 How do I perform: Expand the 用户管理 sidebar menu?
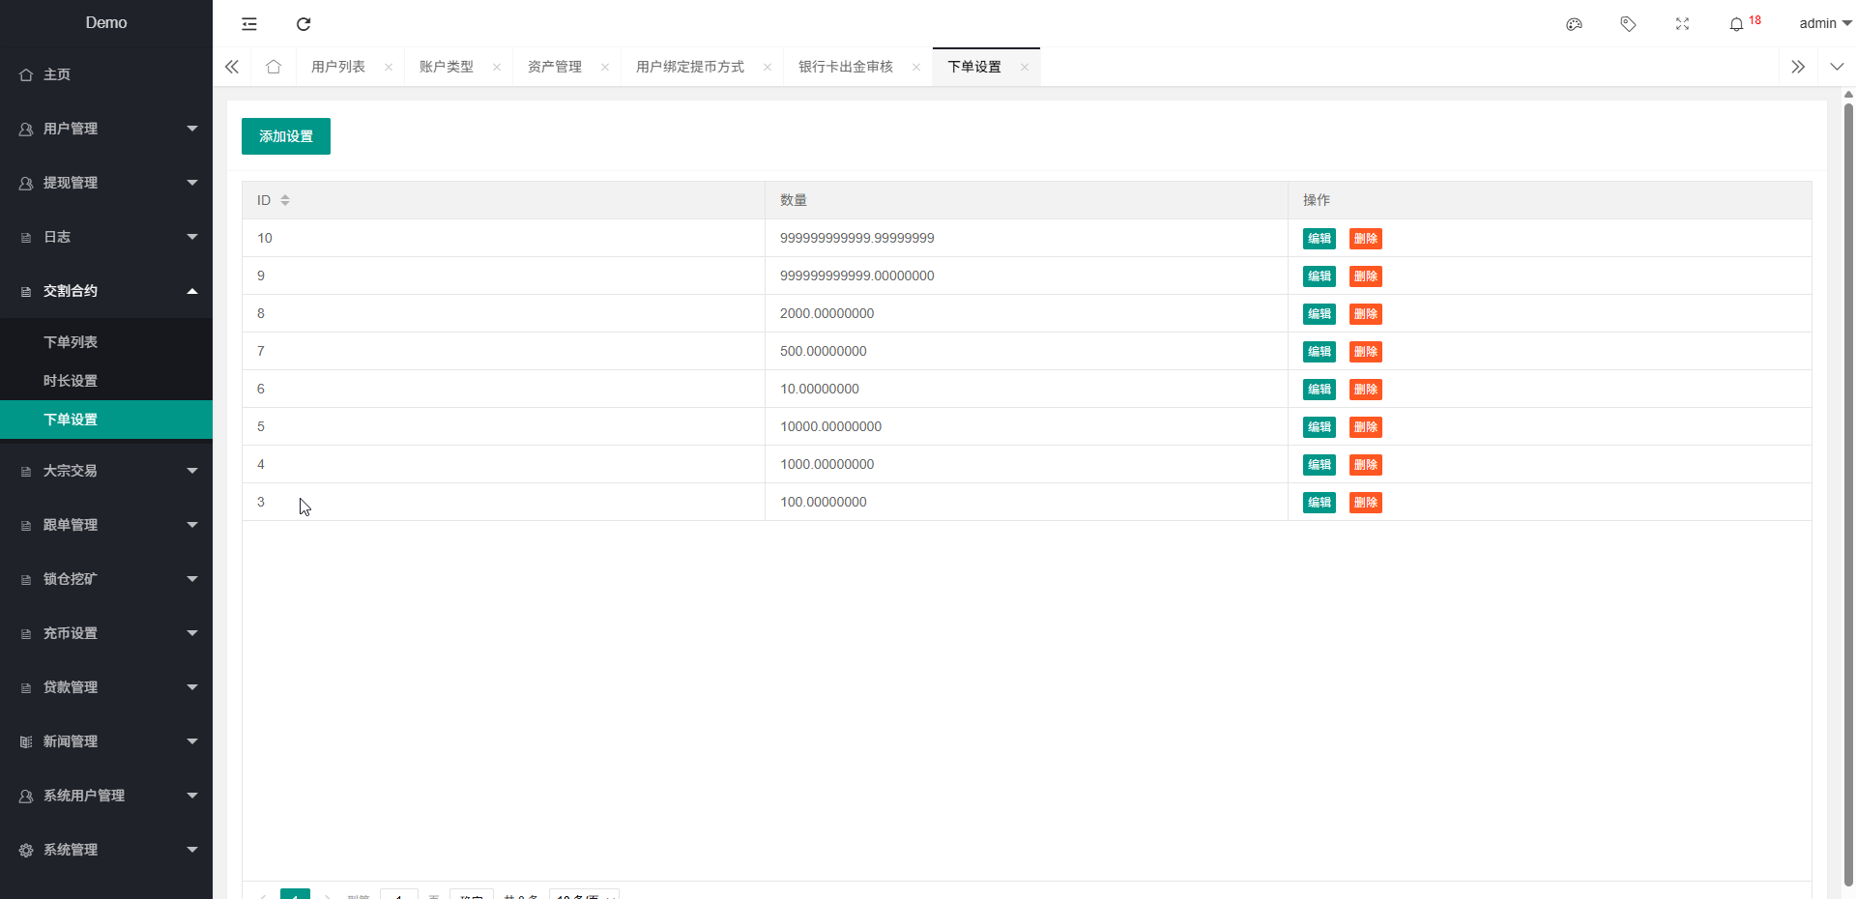(106, 129)
